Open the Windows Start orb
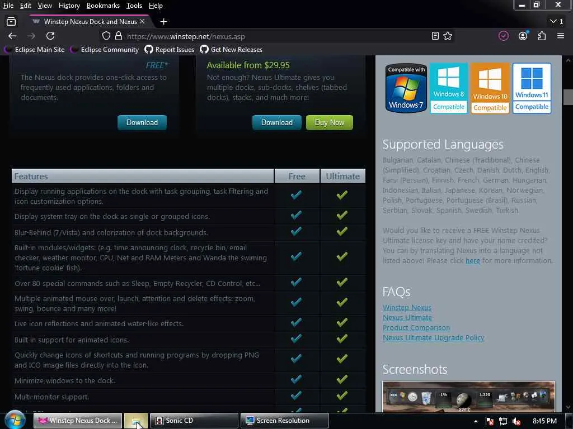Screen dimensions: 573x429 point(15,420)
